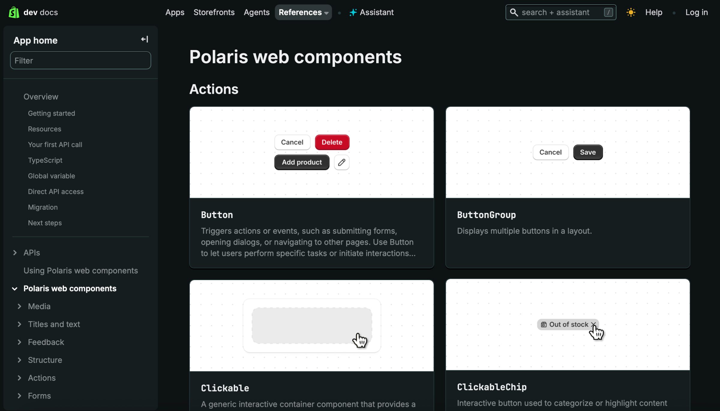Click the search magnifier icon
The image size is (720, 411).
coord(514,12)
